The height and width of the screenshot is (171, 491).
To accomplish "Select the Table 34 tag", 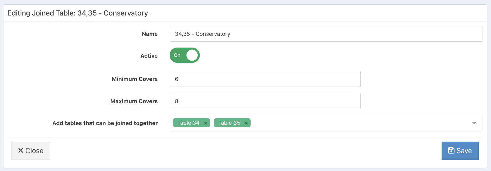I will pos(188,123).
